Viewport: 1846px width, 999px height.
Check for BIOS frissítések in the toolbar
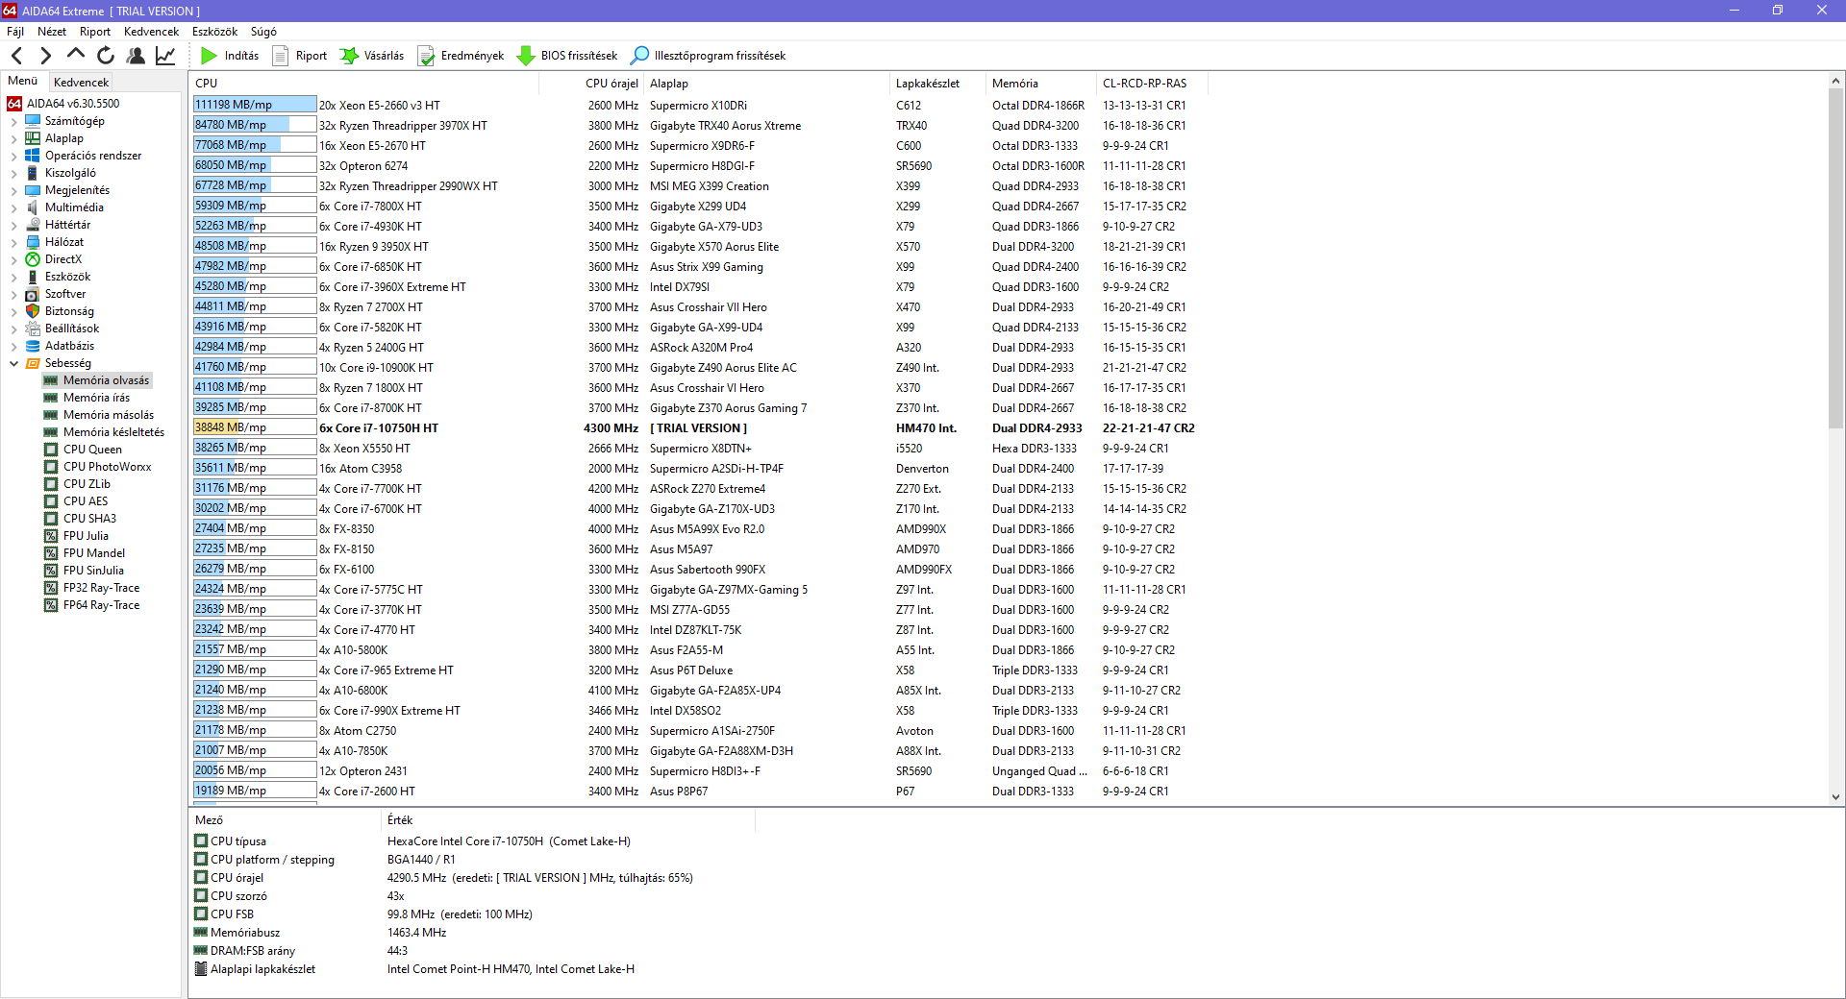coord(567,56)
